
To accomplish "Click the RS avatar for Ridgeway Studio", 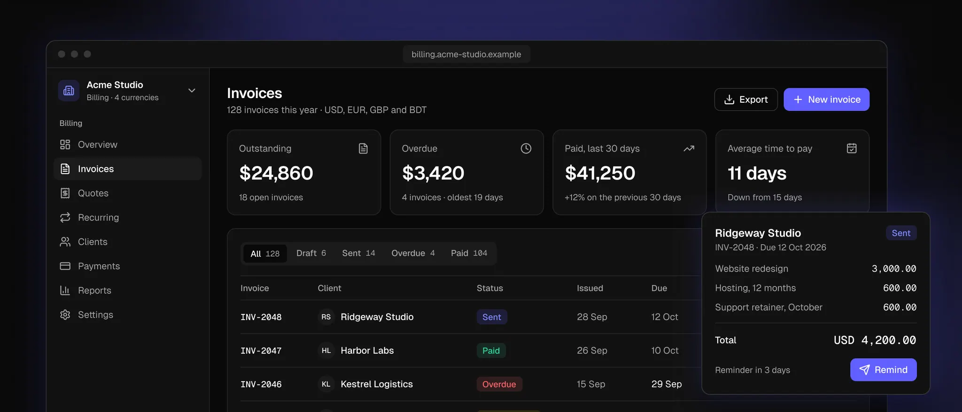I will (x=326, y=317).
